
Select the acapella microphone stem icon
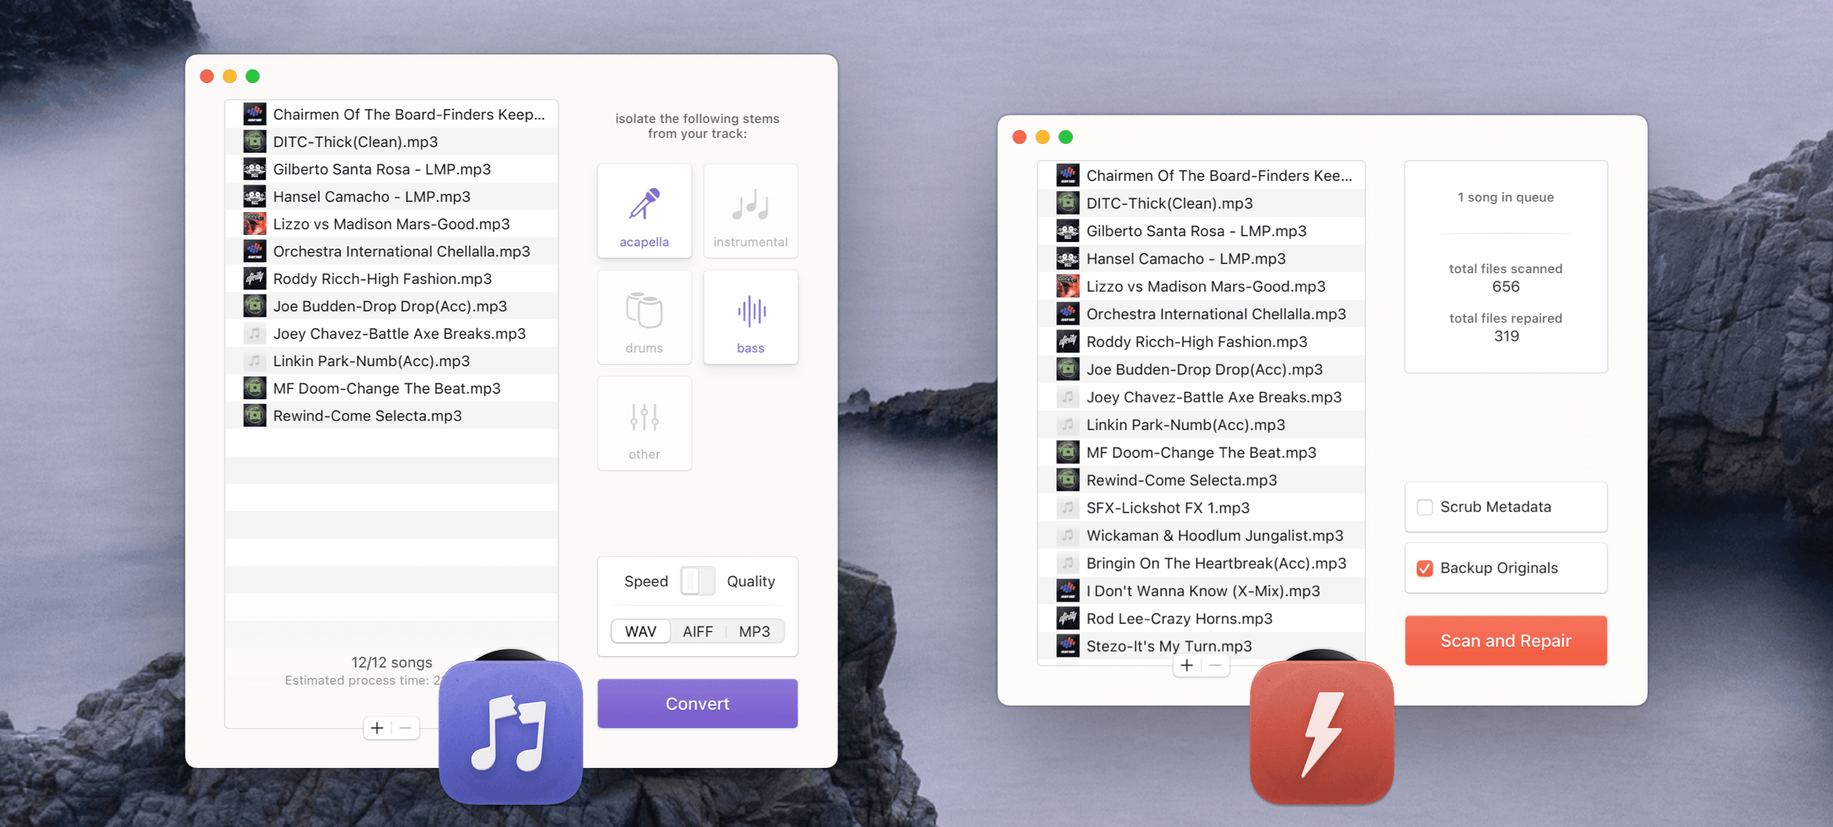pos(644,204)
